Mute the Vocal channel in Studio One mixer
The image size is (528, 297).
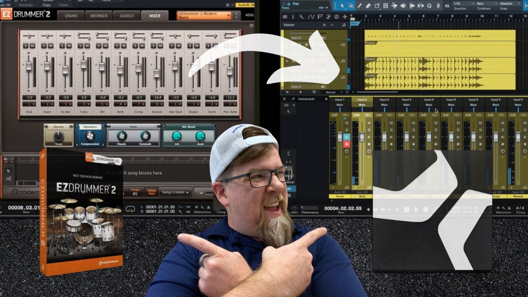(346, 123)
